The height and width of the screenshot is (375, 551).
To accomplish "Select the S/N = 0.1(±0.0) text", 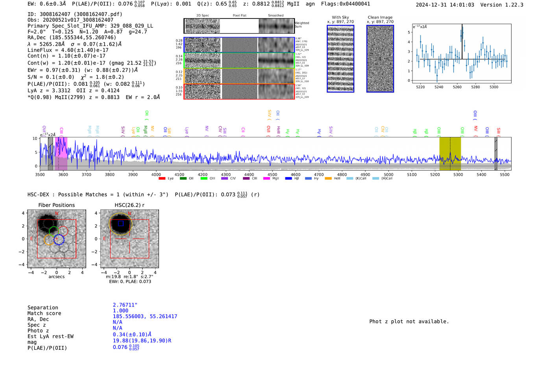I will (51, 77).
